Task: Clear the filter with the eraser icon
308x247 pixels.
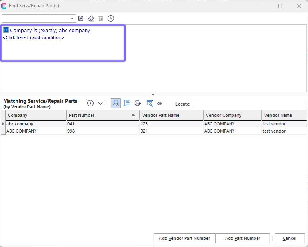Action: (91, 18)
